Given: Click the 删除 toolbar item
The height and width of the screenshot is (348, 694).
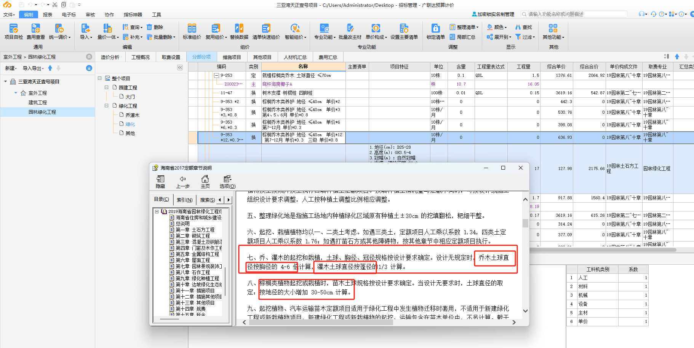Looking at the screenshot, I should (x=155, y=27).
